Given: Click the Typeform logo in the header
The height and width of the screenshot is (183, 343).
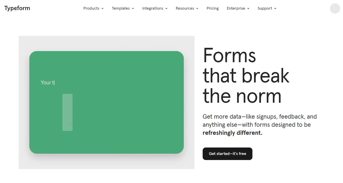Looking at the screenshot, I should pyautogui.click(x=17, y=8).
